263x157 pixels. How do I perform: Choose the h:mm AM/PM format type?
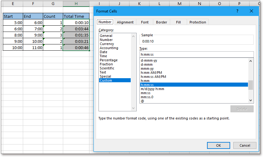pyautogui.click(x=151, y=73)
